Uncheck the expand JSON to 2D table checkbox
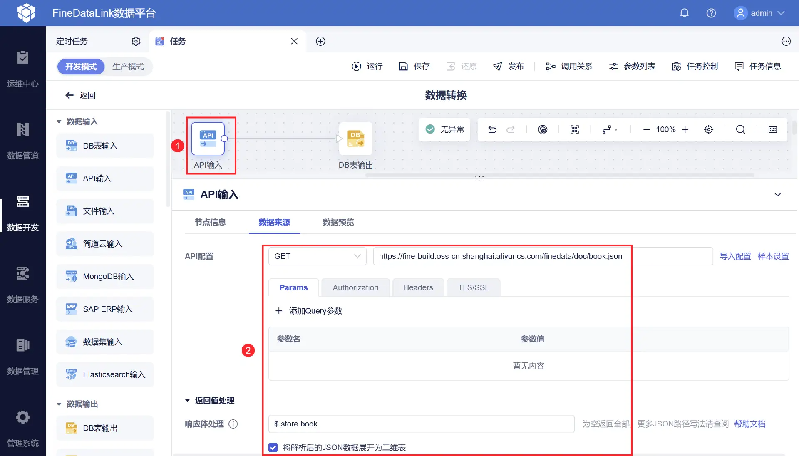The width and height of the screenshot is (799, 456). 273,447
